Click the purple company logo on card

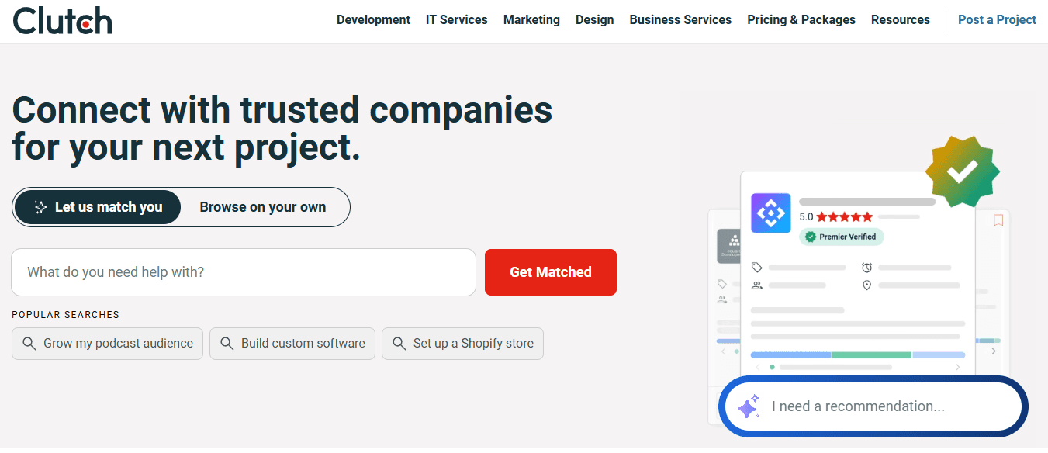pyautogui.click(x=771, y=213)
